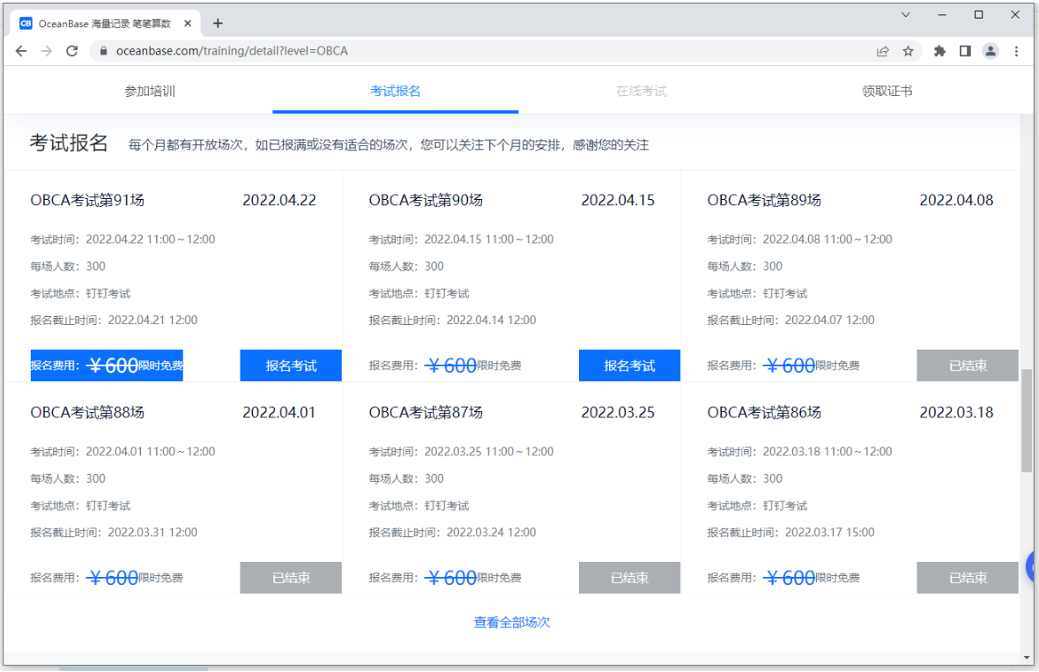Open 查看全部场次 link
Screen dimensions: 1039x672
tap(511, 623)
